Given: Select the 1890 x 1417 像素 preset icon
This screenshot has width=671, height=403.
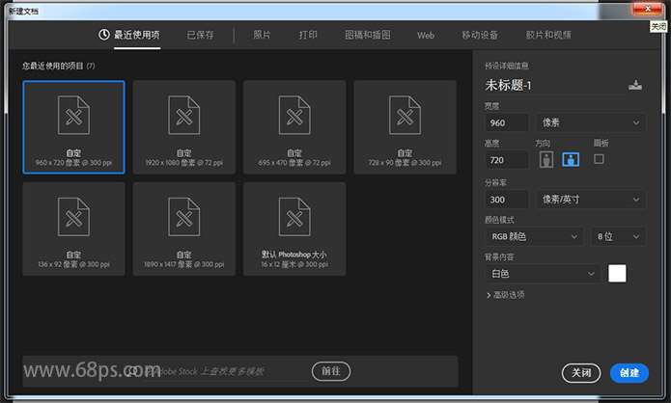Looking at the screenshot, I should (x=183, y=218).
